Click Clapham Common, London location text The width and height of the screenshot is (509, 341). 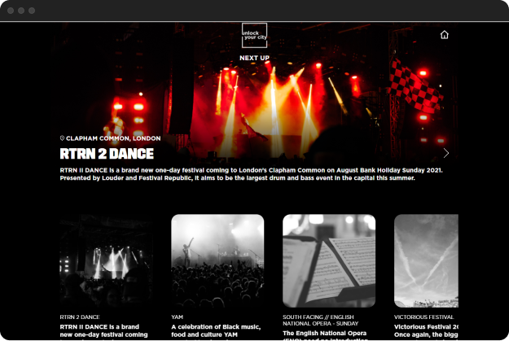113,138
